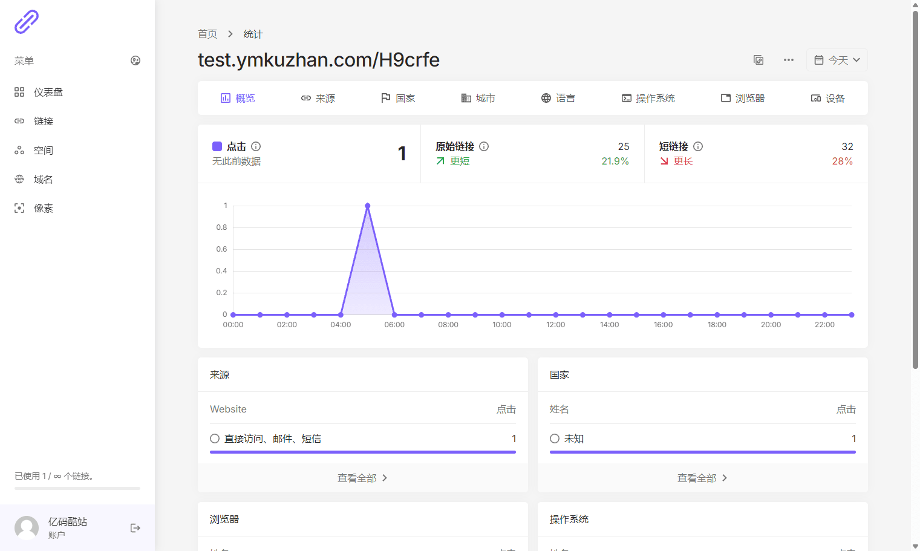Click the info icon next to 短链接
This screenshot has width=920, height=551.
click(698, 146)
